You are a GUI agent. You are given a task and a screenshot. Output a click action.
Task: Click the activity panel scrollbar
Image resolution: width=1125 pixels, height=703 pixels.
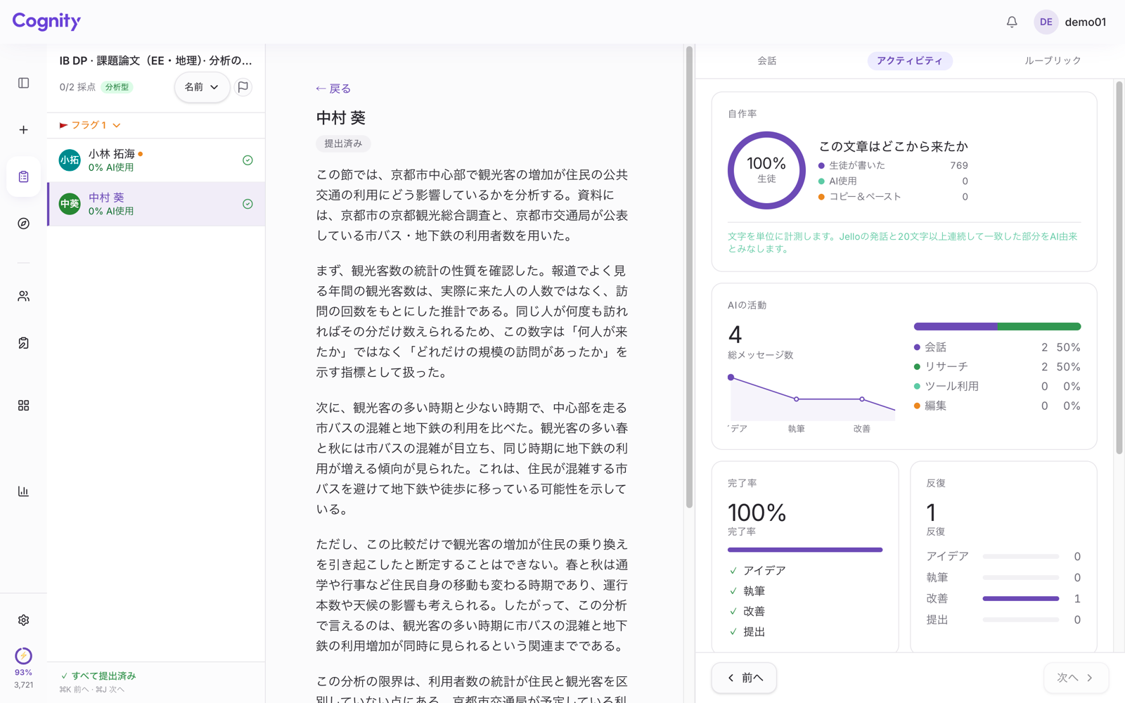pyautogui.click(x=1119, y=268)
